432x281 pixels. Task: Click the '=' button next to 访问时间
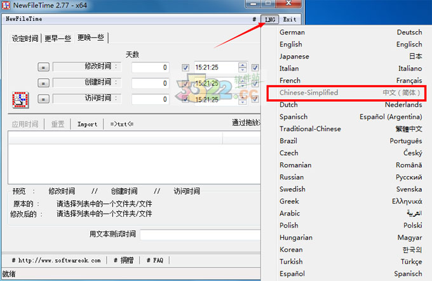click(43, 99)
